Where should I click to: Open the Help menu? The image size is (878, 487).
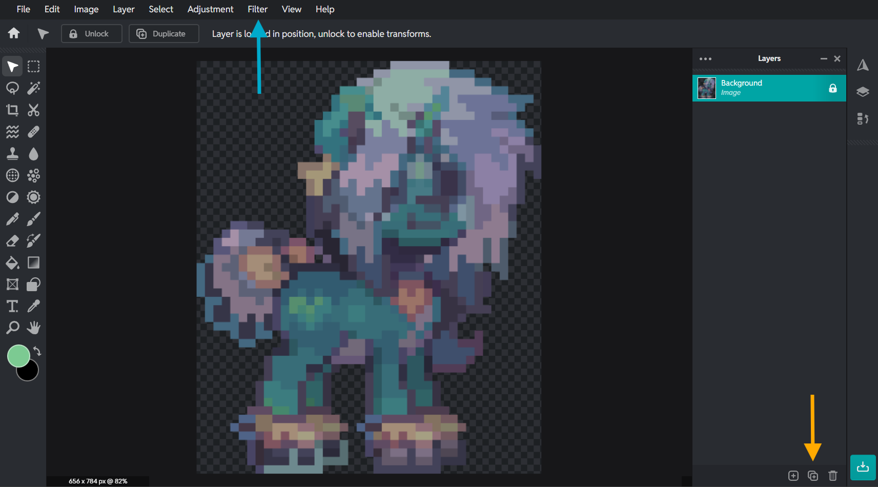point(325,9)
